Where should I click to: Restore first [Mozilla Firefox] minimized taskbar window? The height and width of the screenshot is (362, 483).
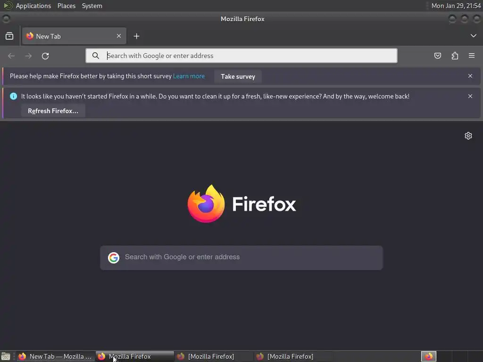[x=214, y=356]
